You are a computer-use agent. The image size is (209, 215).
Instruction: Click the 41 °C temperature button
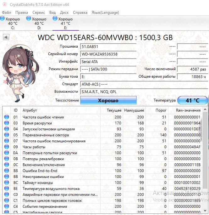[x=192, y=100]
